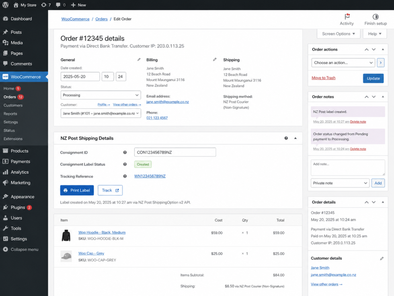
Task: Open WooCommerce Customers submenu
Action: 13,105
